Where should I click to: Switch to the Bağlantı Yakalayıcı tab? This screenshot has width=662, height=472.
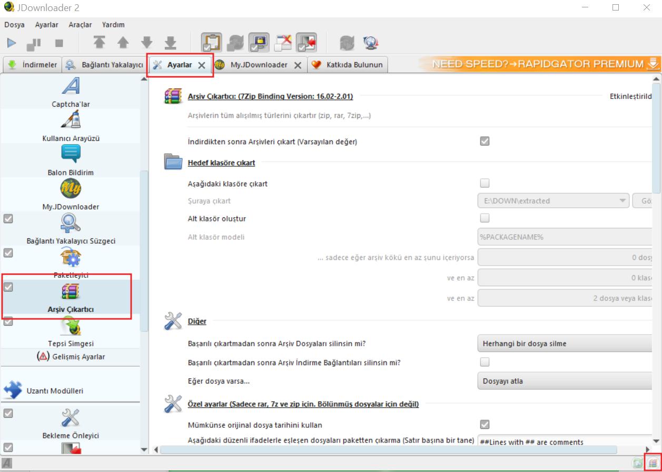point(104,65)
